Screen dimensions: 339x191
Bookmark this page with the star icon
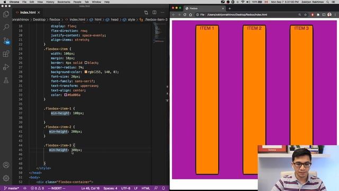pos(306,15)
